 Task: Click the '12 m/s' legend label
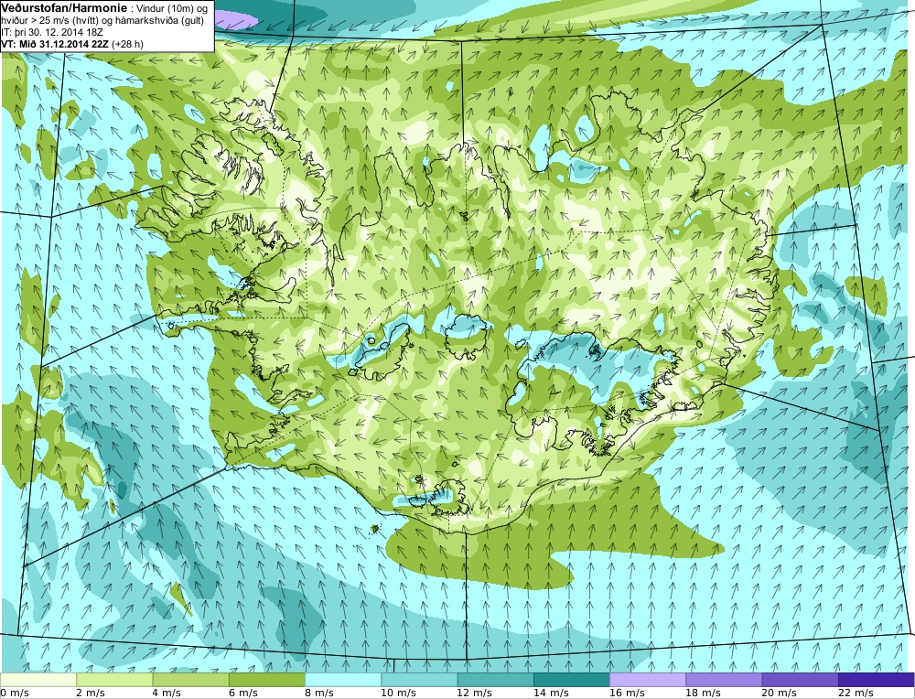[x=474, y=693]
